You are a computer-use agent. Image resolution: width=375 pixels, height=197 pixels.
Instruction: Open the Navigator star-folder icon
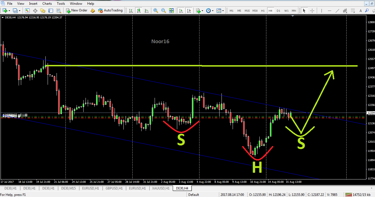point(43,11)
